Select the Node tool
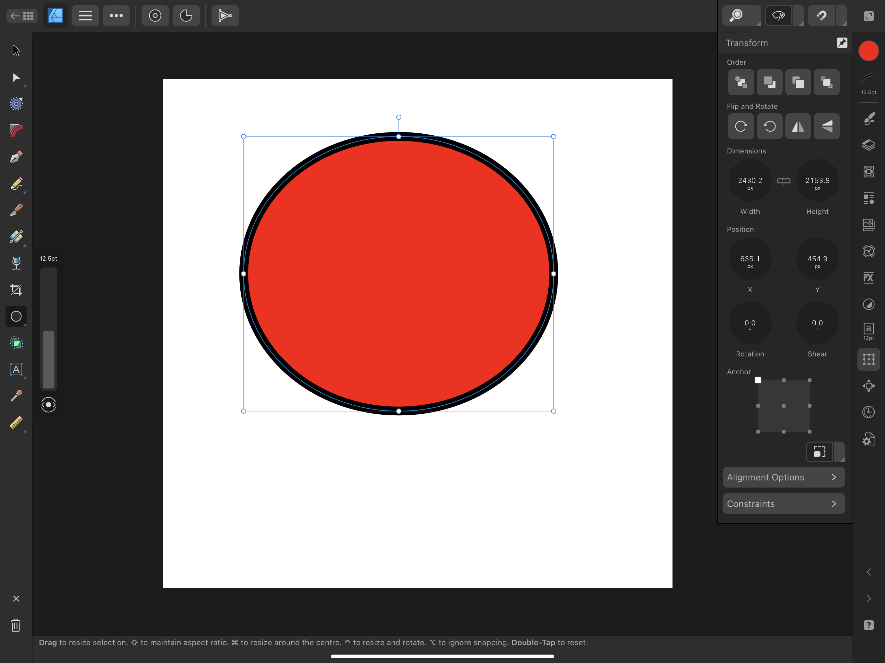This screenshot has width=885, height=663. 16,78
